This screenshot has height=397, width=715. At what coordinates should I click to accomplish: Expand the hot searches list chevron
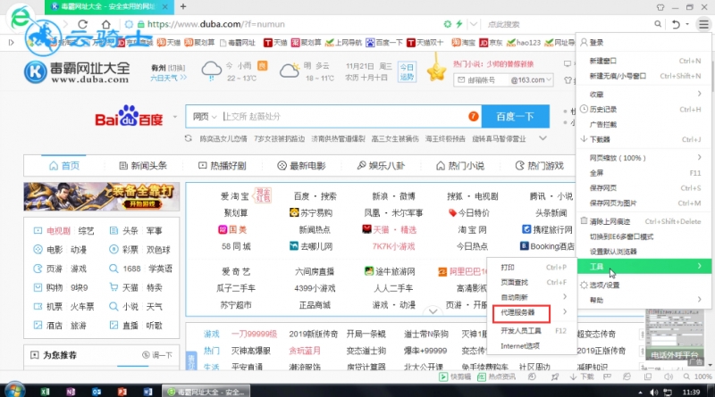(x=543, y=138)
